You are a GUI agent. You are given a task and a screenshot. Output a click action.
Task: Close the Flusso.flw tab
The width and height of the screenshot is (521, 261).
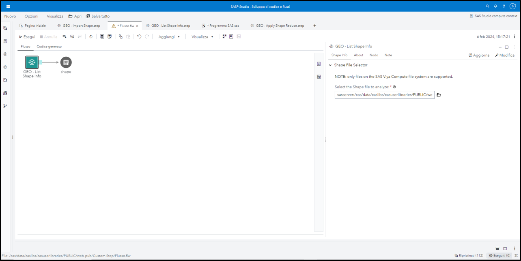(x=137, y=26)
